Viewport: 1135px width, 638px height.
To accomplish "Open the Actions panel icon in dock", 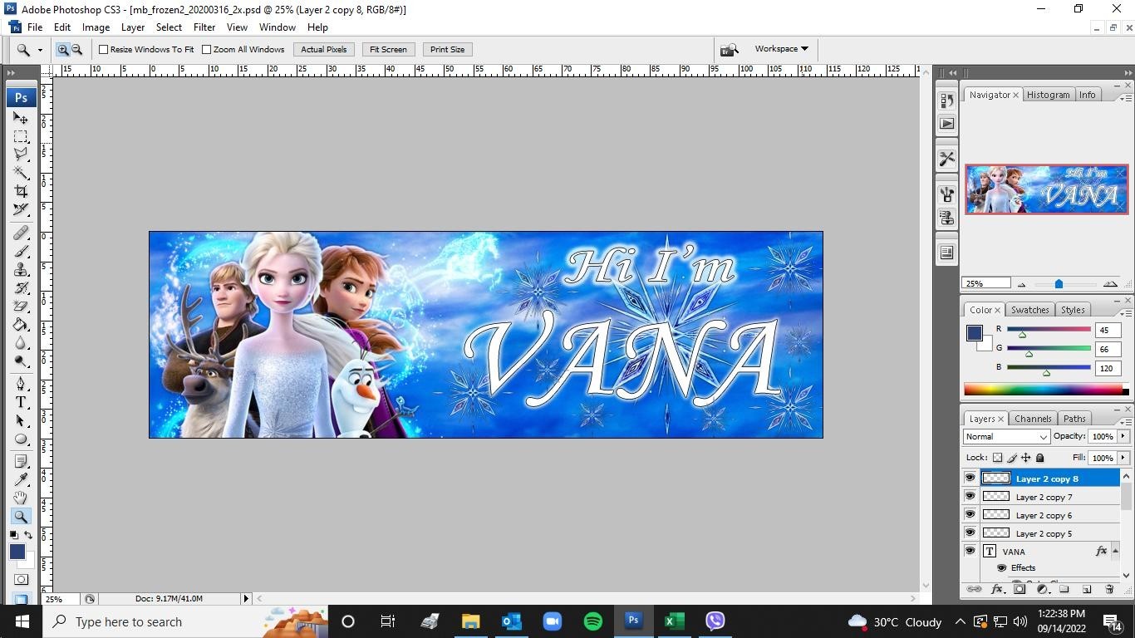I will tap(947, 124).
